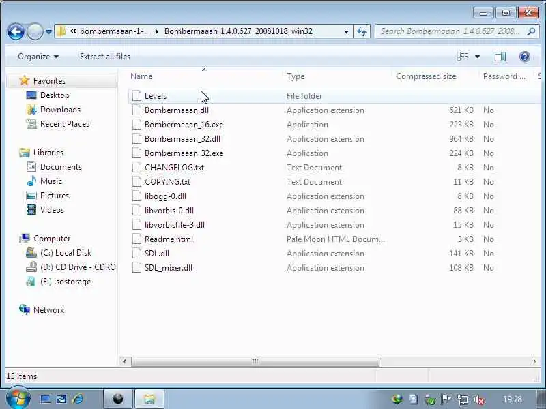The height and width of the screenshot is (409, 546).
Task: Click the network tray icon
Action: click(463, 399)
